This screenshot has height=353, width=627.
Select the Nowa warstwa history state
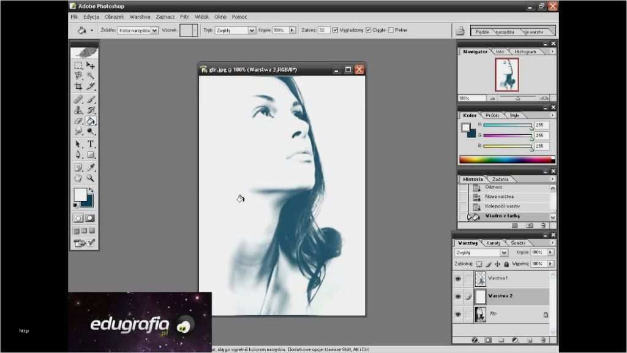pyautogui.click(x=499, y=197)
